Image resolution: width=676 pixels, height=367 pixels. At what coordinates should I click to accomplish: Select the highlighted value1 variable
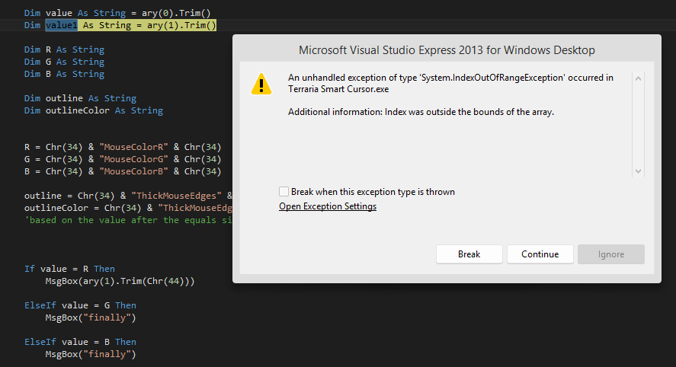[62, 25]
